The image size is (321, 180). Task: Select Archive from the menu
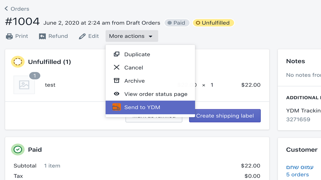coord(150,81)
